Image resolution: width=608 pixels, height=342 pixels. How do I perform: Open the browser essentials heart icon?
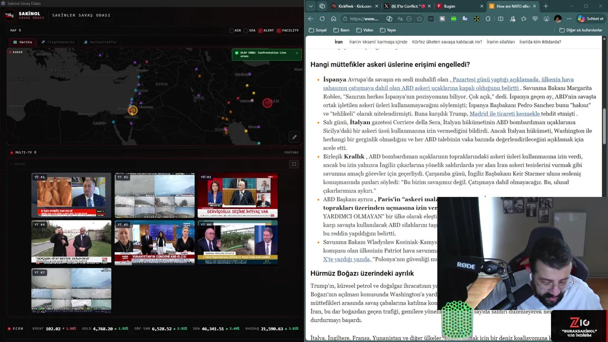(535, 19)
